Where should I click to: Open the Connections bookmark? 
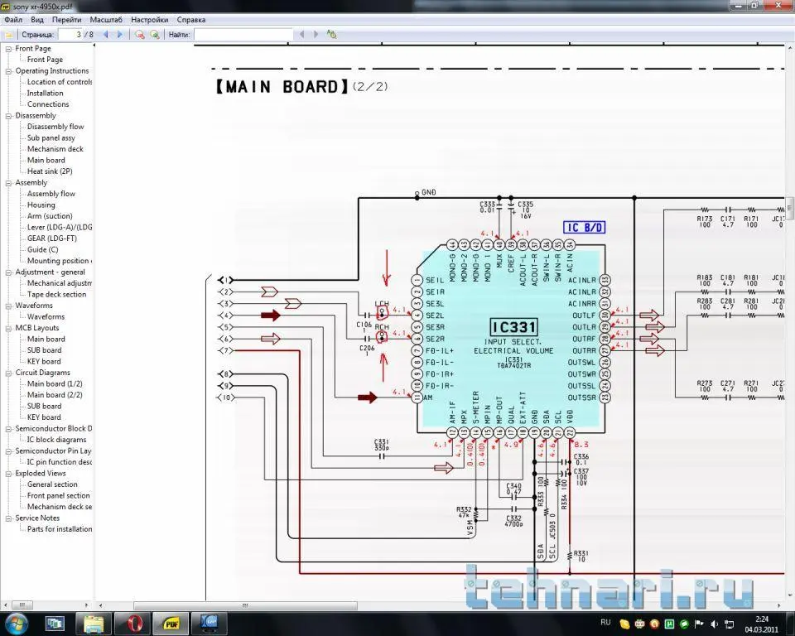click(x=48, y=104)
